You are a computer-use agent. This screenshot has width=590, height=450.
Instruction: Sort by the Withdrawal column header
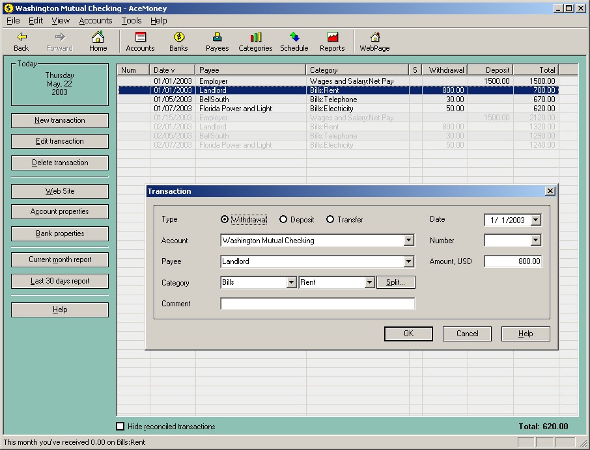445,70
